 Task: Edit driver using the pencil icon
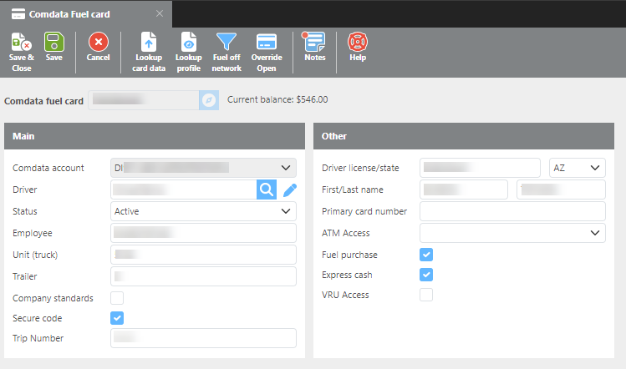(x=289, y=190)
